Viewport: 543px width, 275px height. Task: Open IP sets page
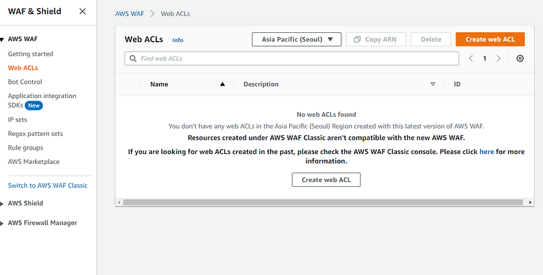(x=17, y=119)
